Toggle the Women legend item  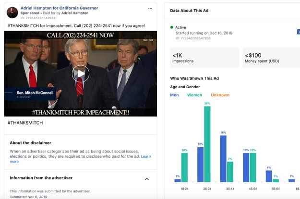point(194,95)
